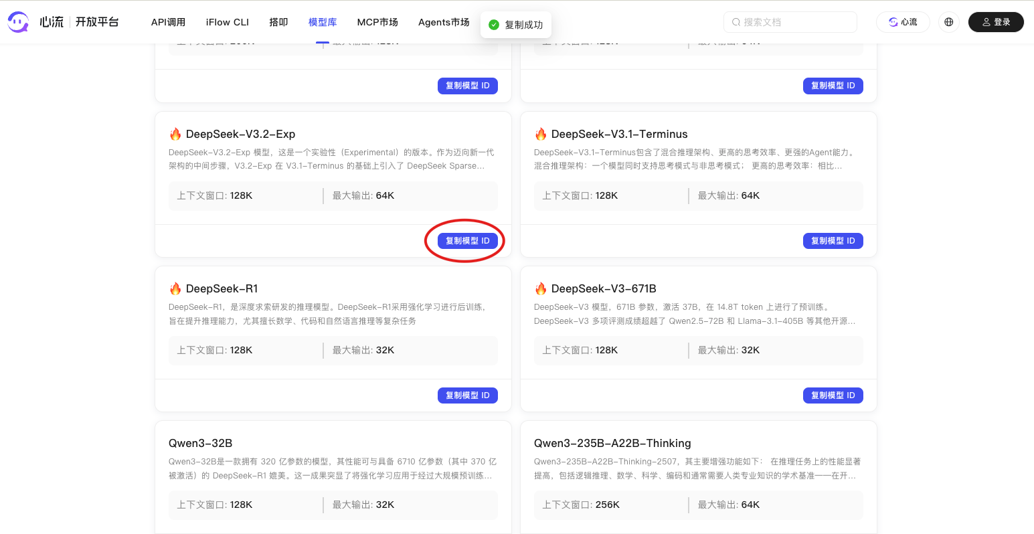Screen dimensions: 1034x534
Task: Select the 模型库 tab
Action: [323, 22]
